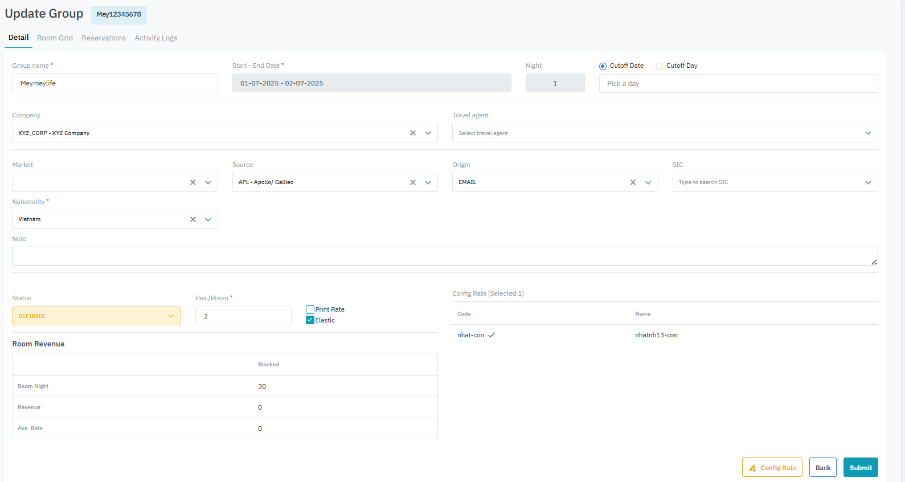Select the Cutoff Day radio option

659,66
